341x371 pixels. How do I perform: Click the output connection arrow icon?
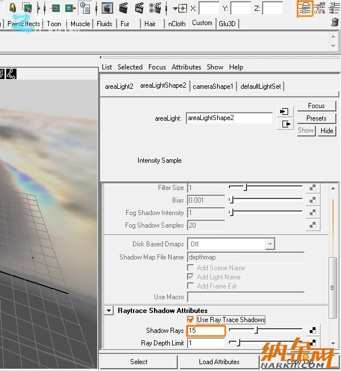(x=285, y=124)
